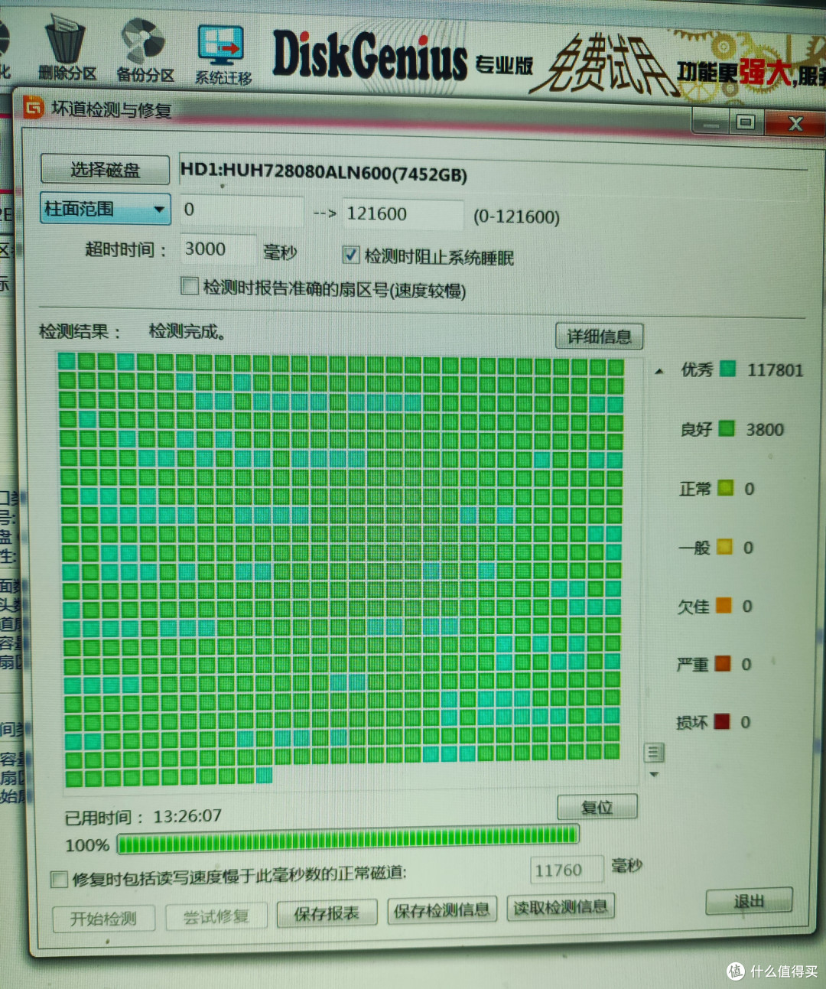Maximize the 坏道检测与修复 dialog
The width and height of the screenshot is (826, 989).
745,122
